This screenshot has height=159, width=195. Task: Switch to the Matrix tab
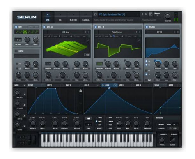(x=73, y=17)
